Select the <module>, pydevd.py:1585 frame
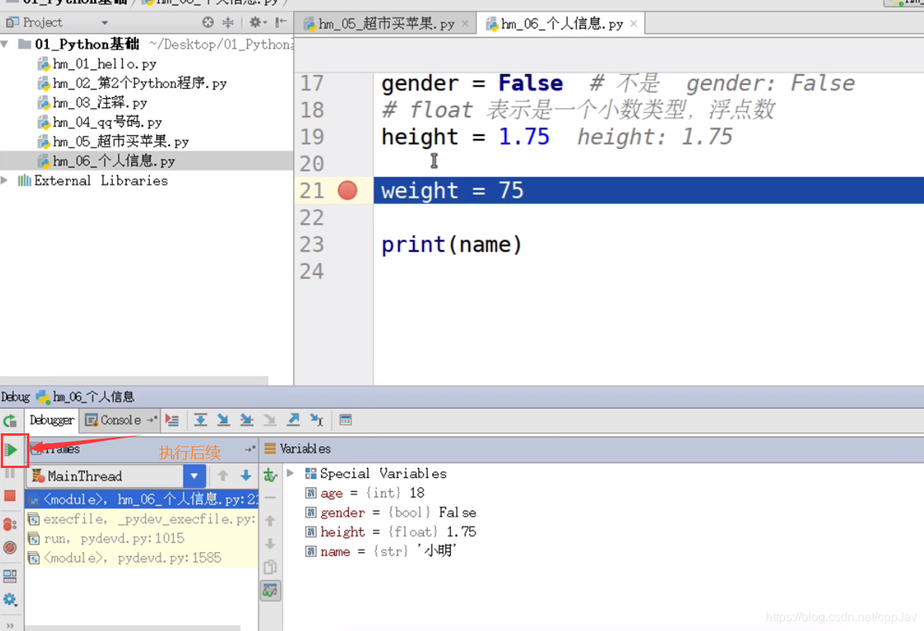924x631 pixels. click(141, 558)
